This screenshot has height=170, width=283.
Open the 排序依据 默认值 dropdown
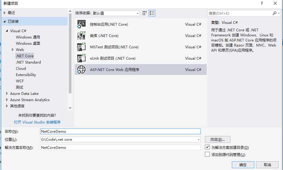[116, 13]
